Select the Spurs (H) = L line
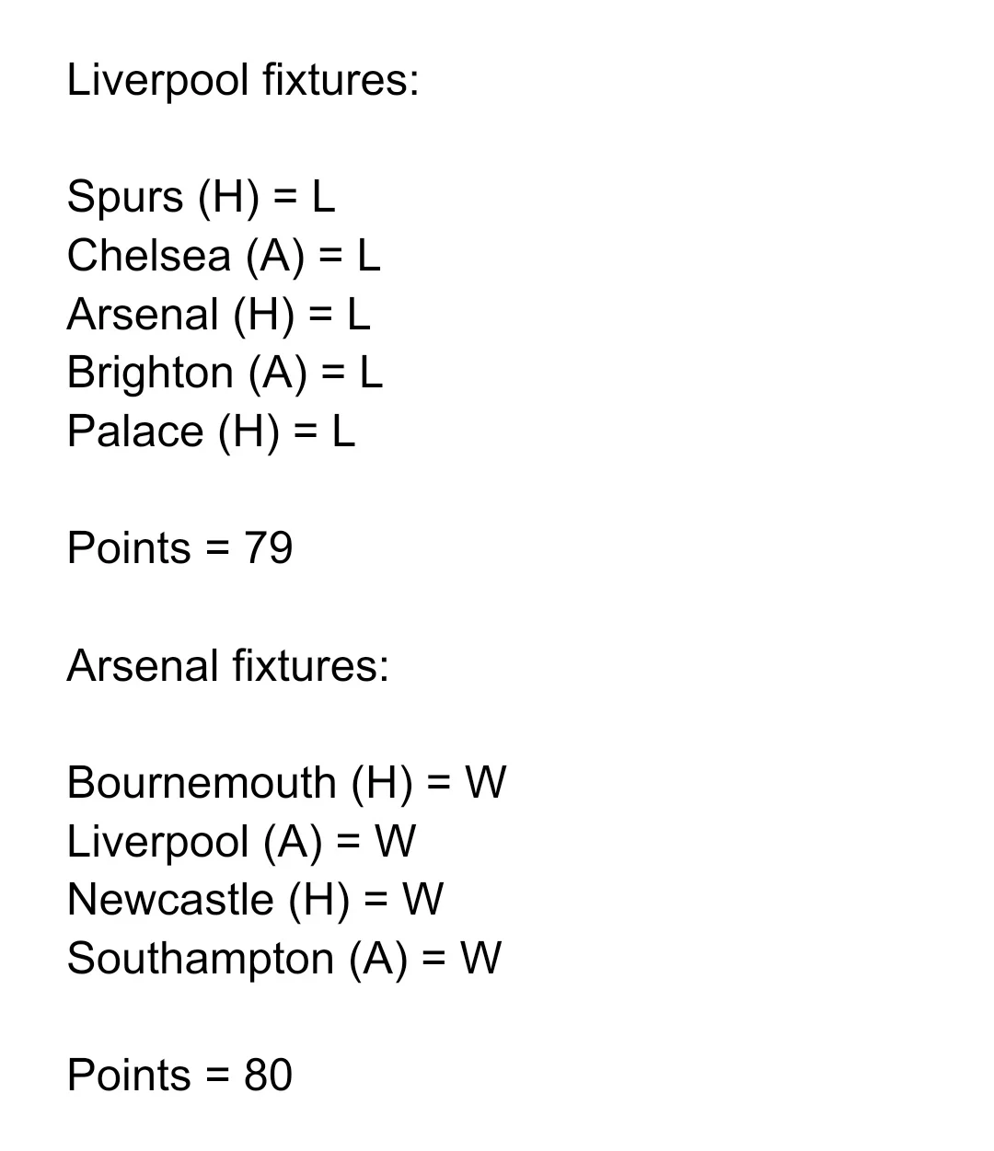The image size is (994, 1151). pyautogui.click(x=201, y=197)
